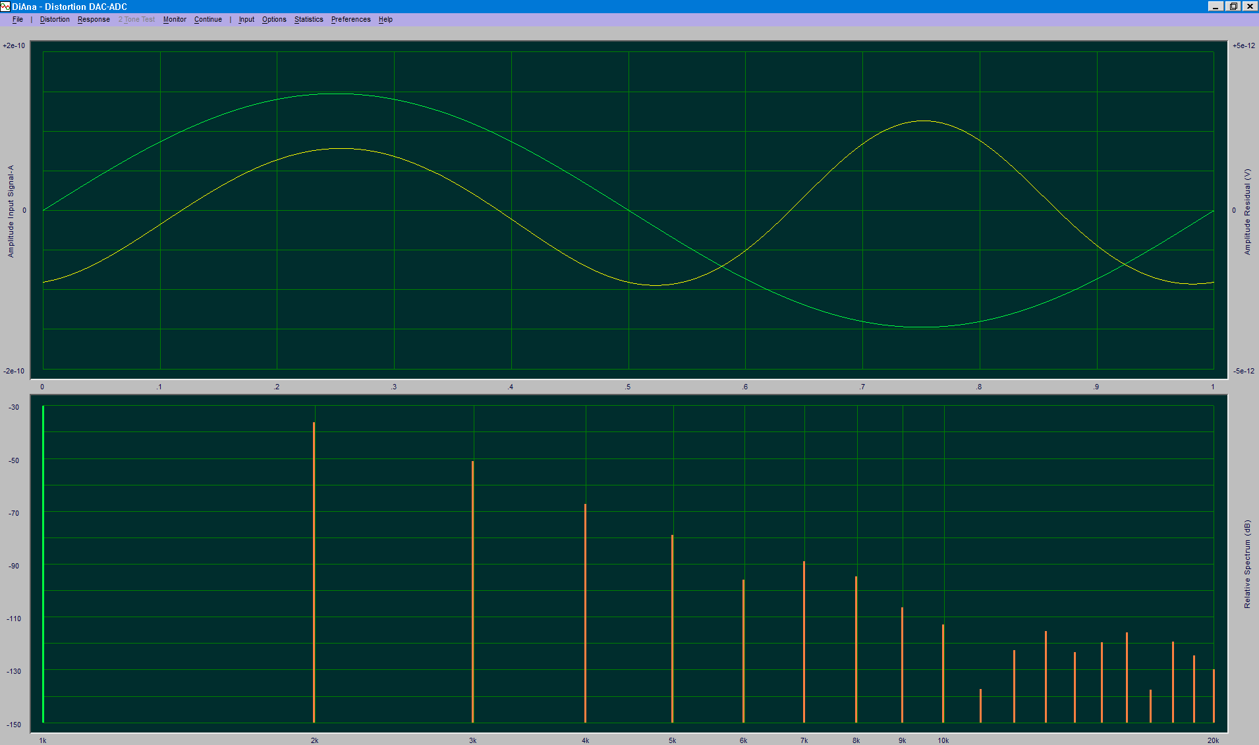
Task: Open the Distortion menu
Action: [x=55, y=19]
